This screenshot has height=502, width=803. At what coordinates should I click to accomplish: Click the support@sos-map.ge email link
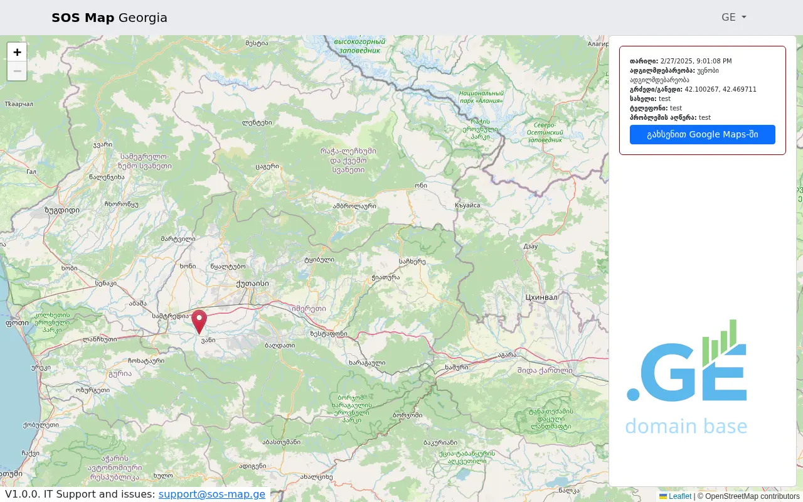[211, 494]
